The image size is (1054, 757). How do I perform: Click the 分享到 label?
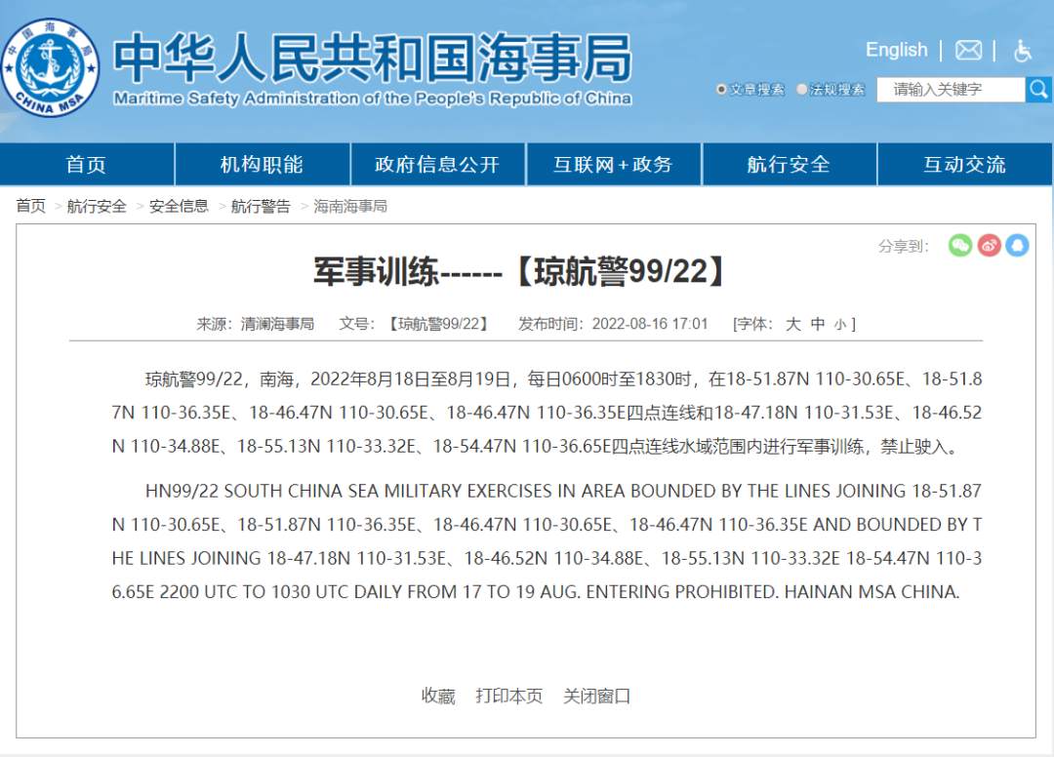pos(904,246)
